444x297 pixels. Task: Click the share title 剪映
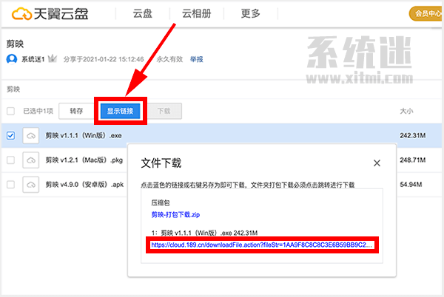point(15,44)
